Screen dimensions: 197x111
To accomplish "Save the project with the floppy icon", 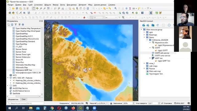I will (17, 8).
